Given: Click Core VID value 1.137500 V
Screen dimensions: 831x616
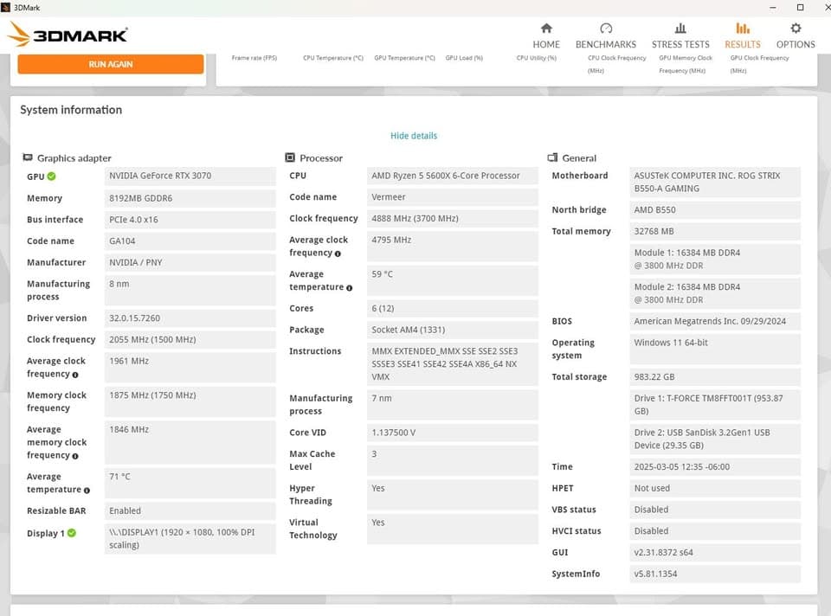Looking at the screenshot, I should point(452,433).
